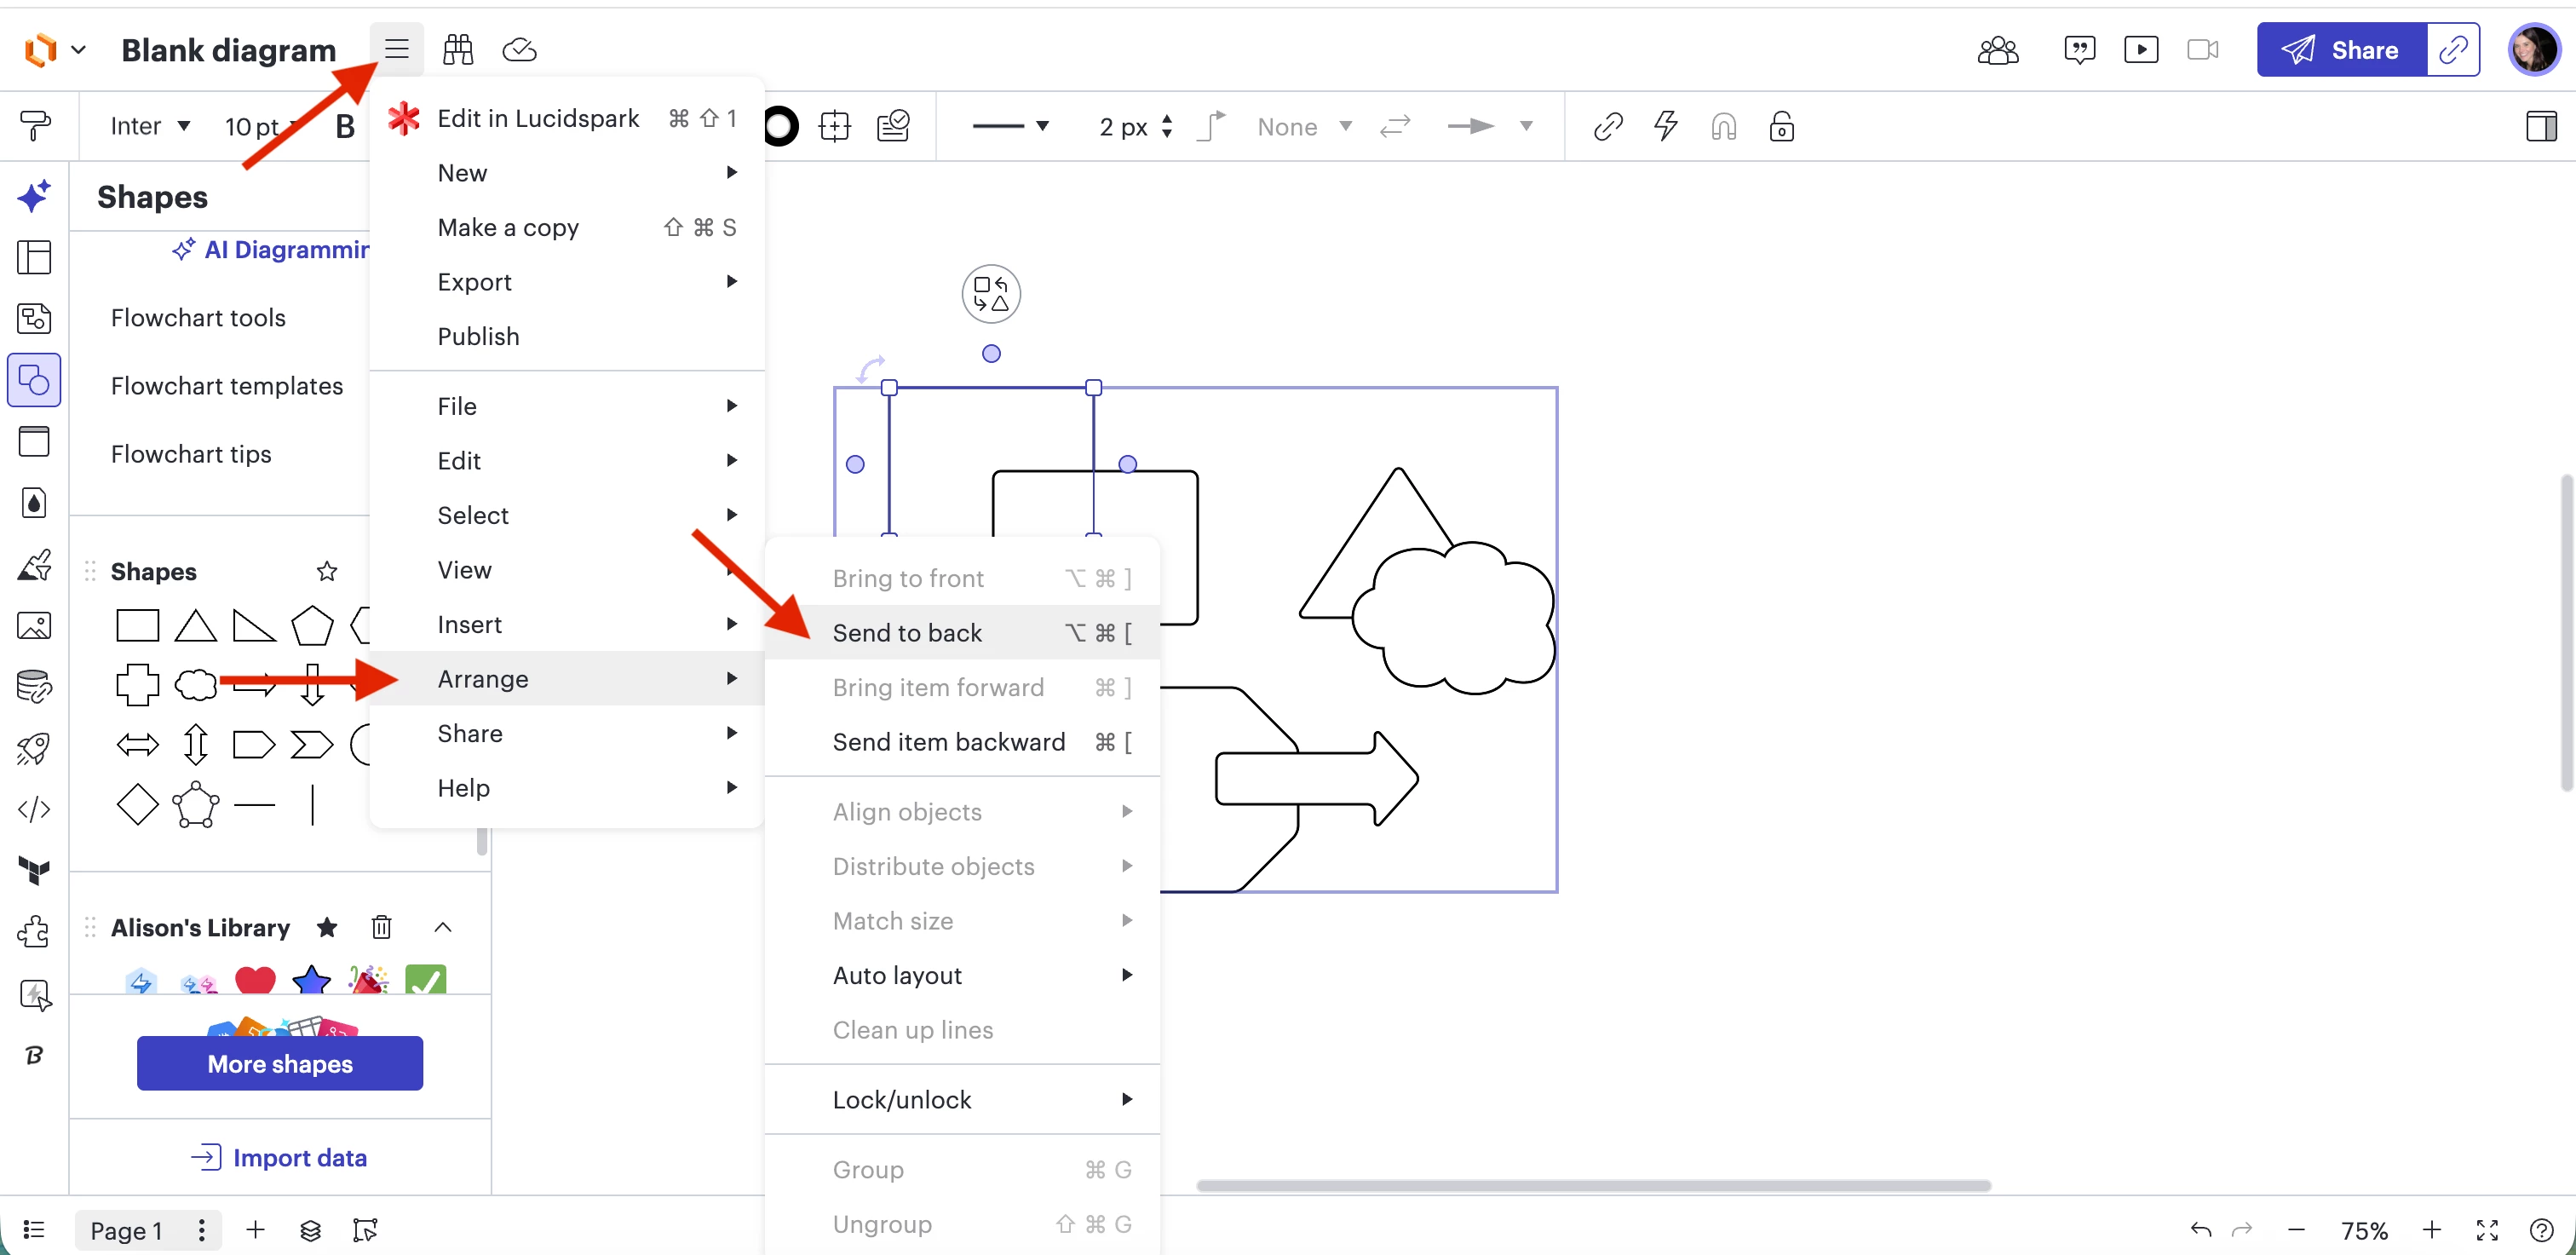Viewport: 2576px width, 1255px height.
Task: Increase line width stepper up arrow
Action: coord(1167,119)
